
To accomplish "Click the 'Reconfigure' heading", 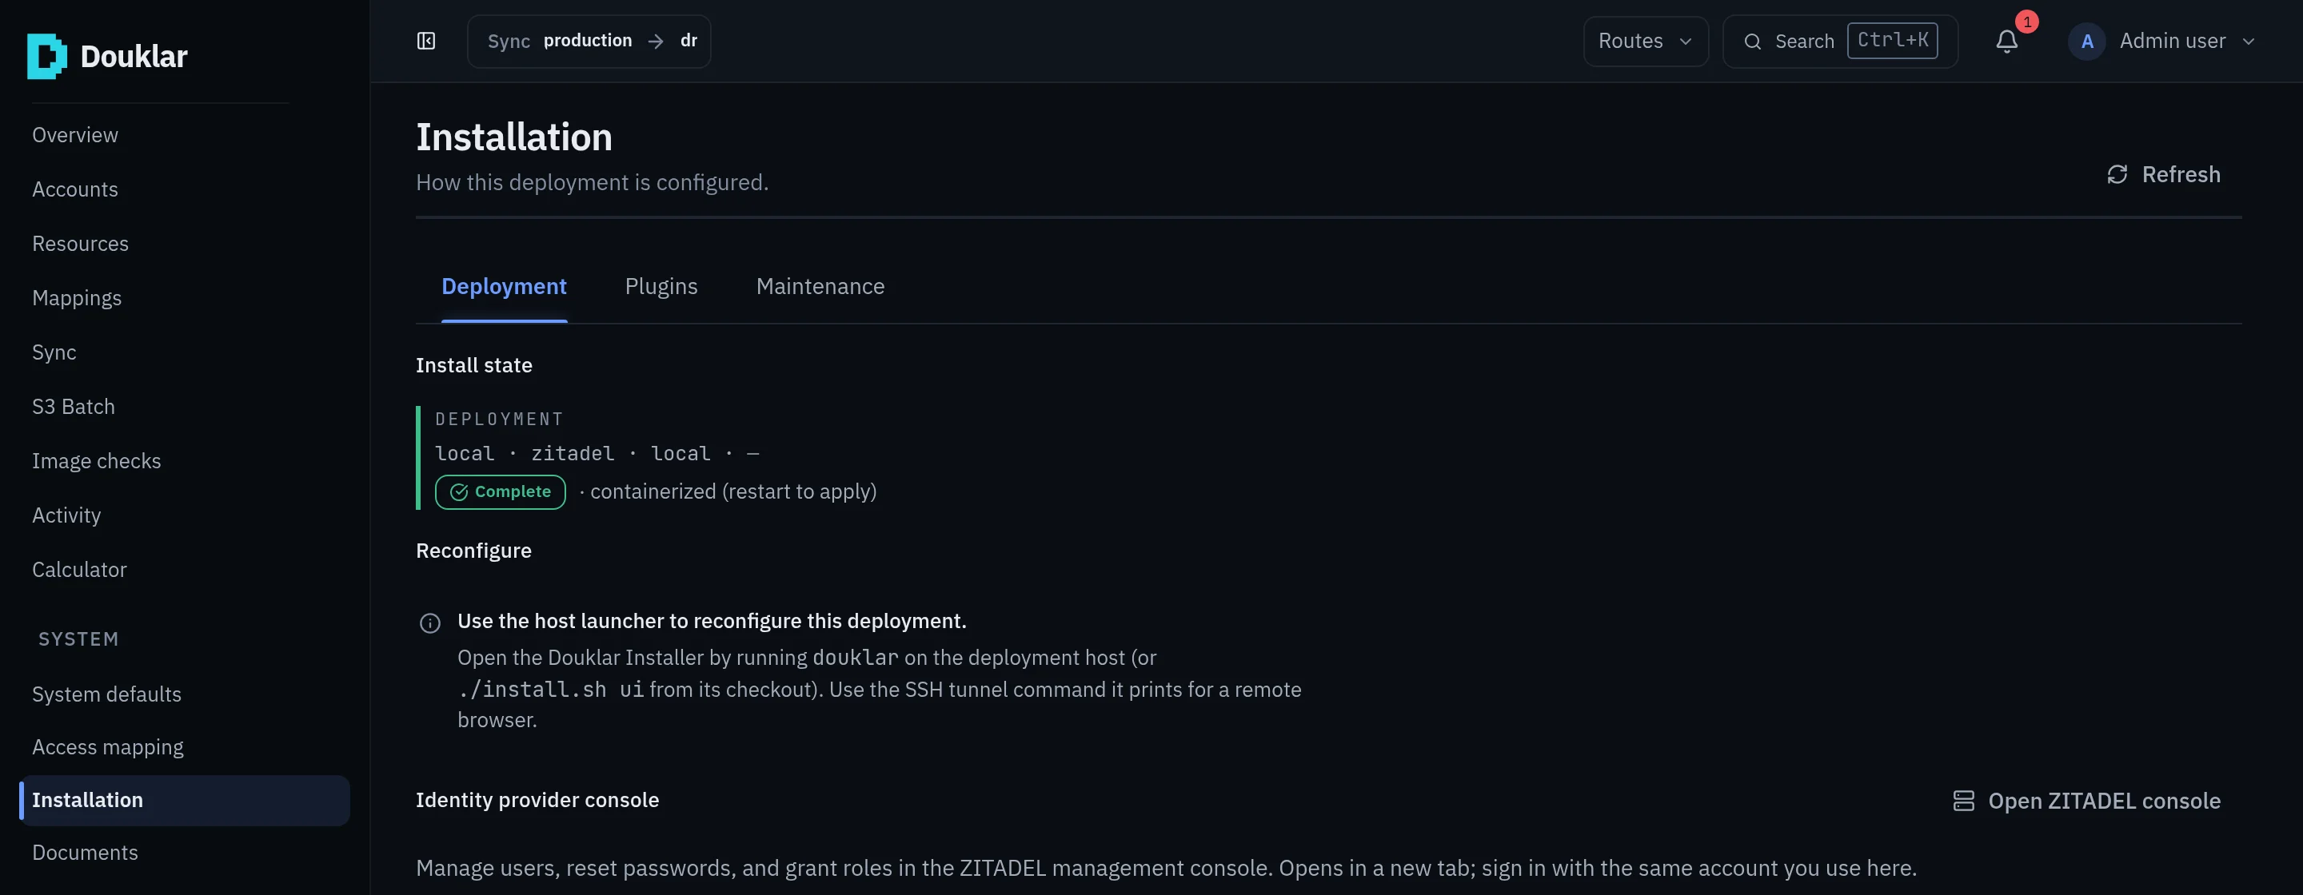I will coord(474,551).
